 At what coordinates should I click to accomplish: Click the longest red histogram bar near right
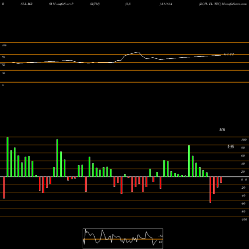(x=210, y=190)
